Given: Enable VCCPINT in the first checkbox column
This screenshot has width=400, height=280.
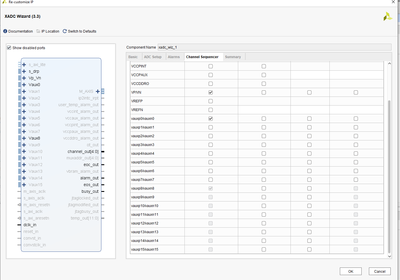Looking at the screenshot, I should coord(211,66).
